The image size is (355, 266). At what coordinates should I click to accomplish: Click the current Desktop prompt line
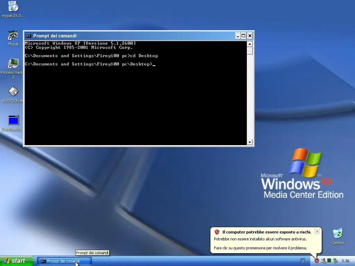(x=90, y=64)
